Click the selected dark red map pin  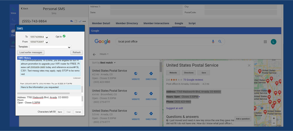coord(269,91)
